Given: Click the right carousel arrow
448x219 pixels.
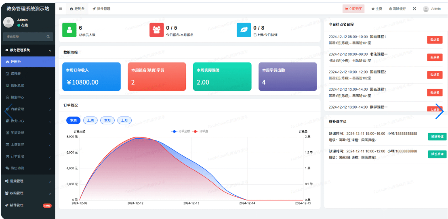Looking at the screenshot, I should (439, 111).
